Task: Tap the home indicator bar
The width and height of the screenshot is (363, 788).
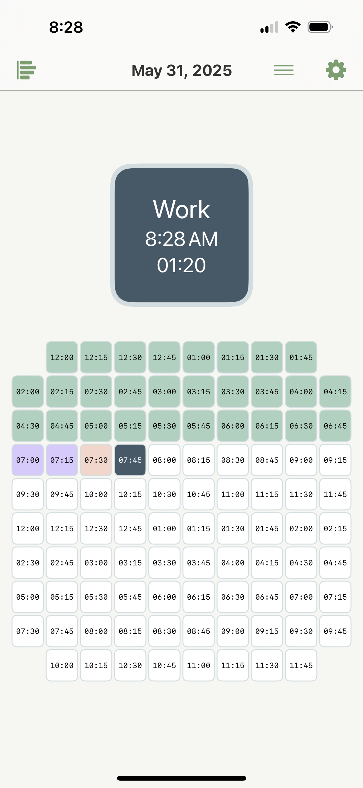Action: point(182,778)
